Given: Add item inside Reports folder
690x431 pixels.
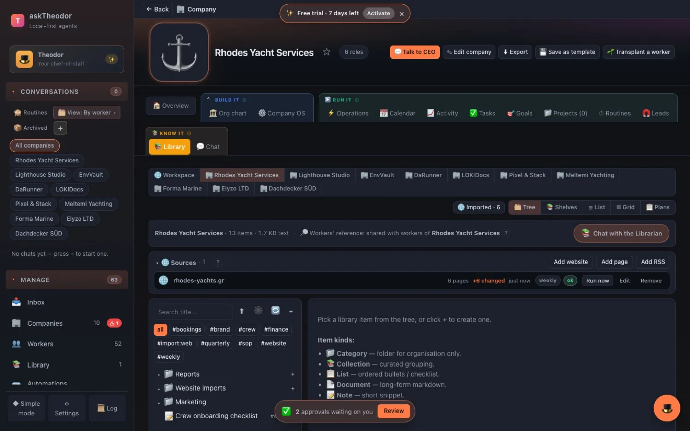Looking at the screenshot, I should tap(293, 374).
